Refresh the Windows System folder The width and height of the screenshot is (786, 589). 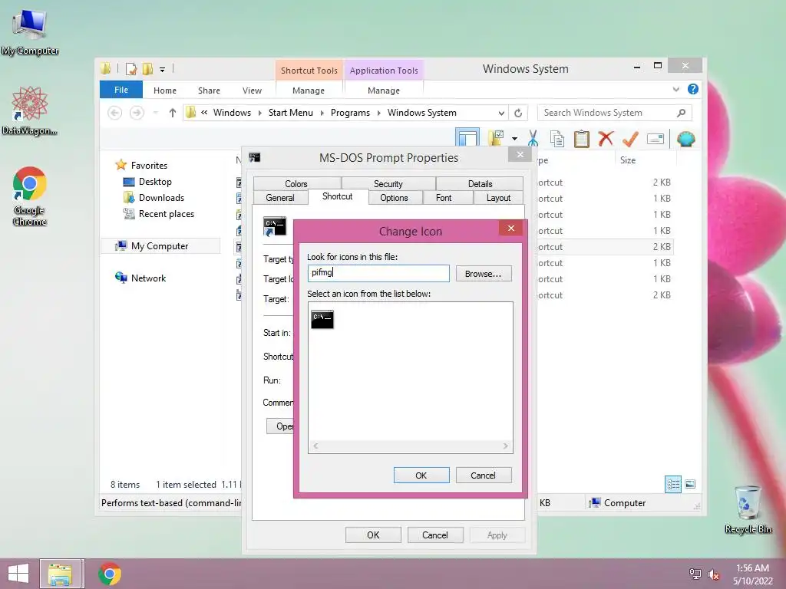click(x=518, y=113)
